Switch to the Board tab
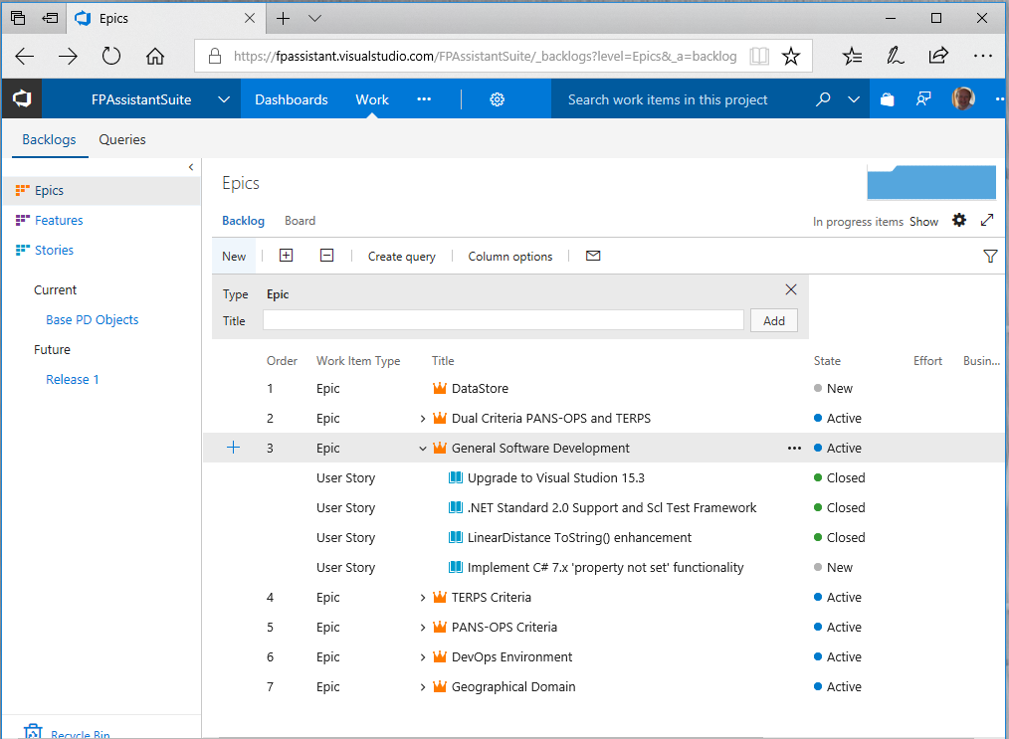This screenshot has height=739, width=1009. pos(300,221)
